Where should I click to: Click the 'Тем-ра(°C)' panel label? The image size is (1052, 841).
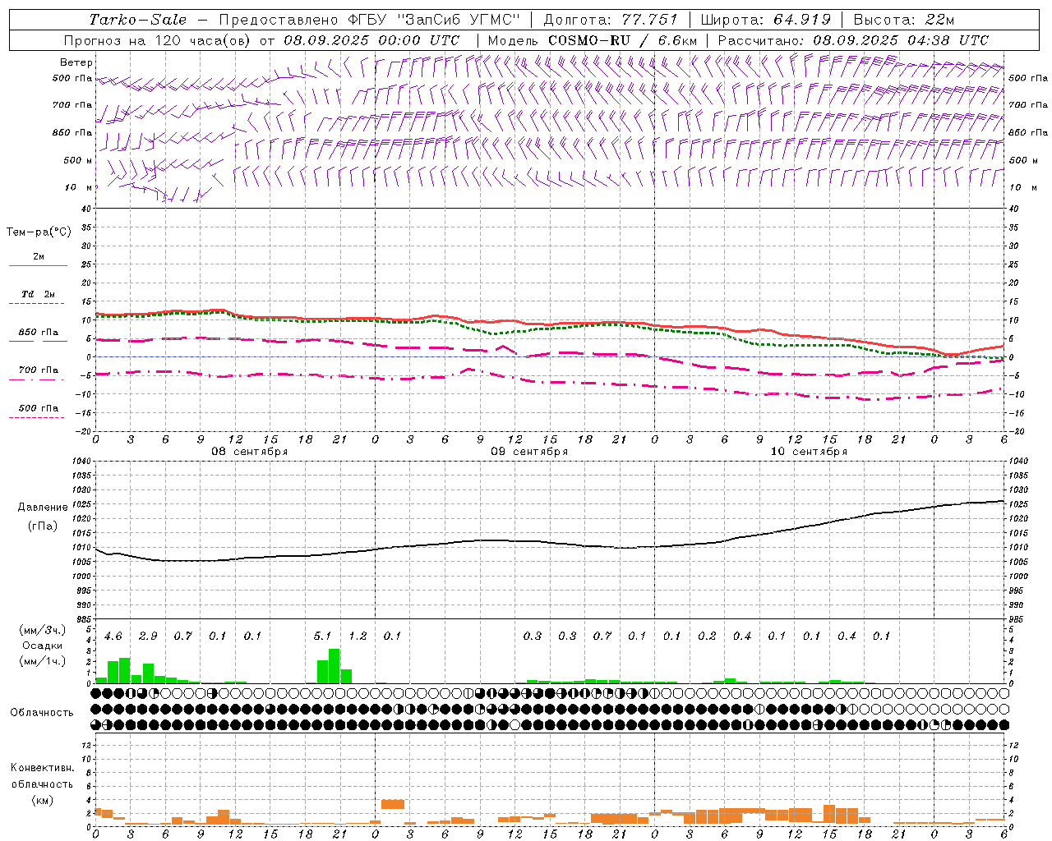point(39,232)
